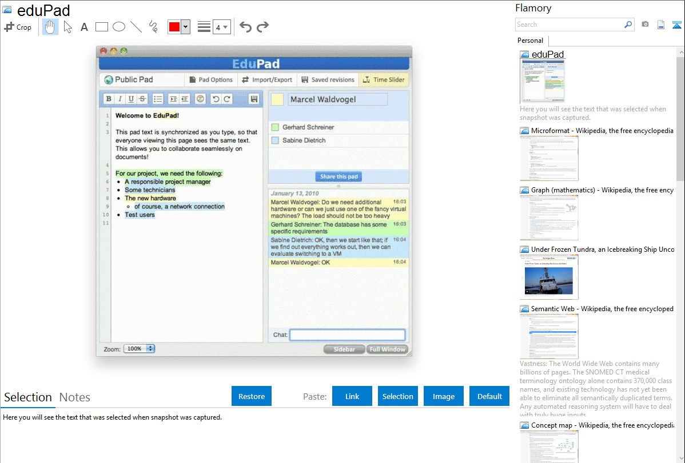The image size is (685, 463).
Task: Open Import/Export in EduPad
Action: tap(267, 80)
